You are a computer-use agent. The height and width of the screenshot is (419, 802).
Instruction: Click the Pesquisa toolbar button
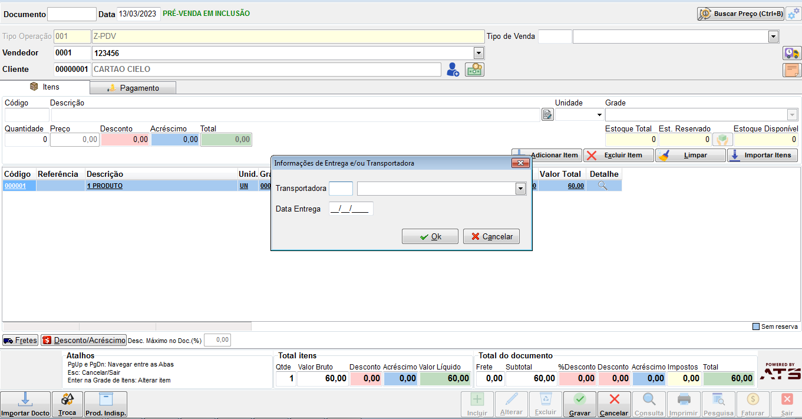point(718,405)
